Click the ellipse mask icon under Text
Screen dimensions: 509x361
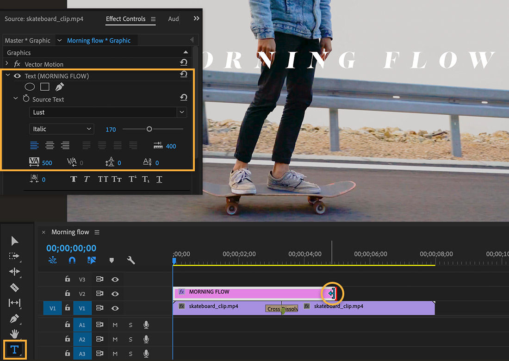coord(30,87)
